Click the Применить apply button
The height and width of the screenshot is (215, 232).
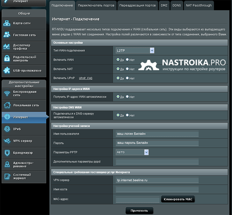(139, 211)
